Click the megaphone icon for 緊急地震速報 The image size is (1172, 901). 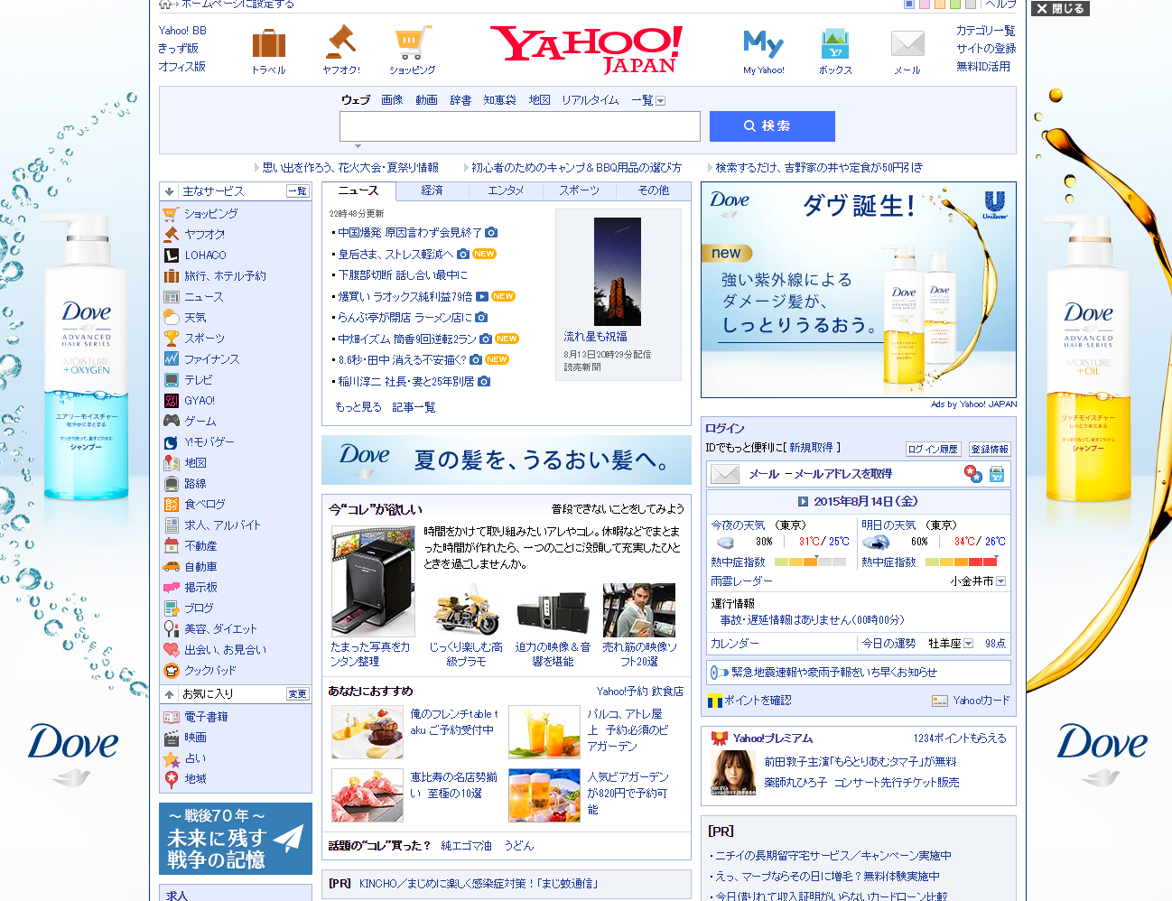click(719, 673)
